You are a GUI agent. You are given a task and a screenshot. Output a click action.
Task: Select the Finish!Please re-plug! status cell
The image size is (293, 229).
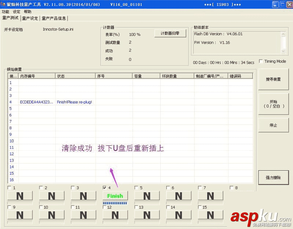[74, 102]
